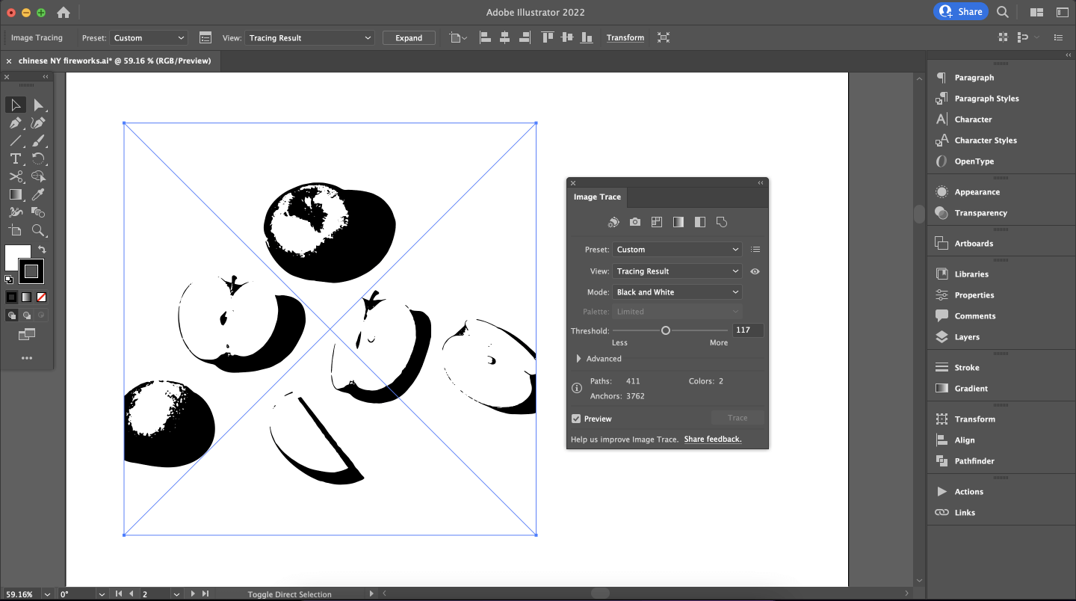Click the Share feedback link
1076x601 pixels.
click(713, 440)
